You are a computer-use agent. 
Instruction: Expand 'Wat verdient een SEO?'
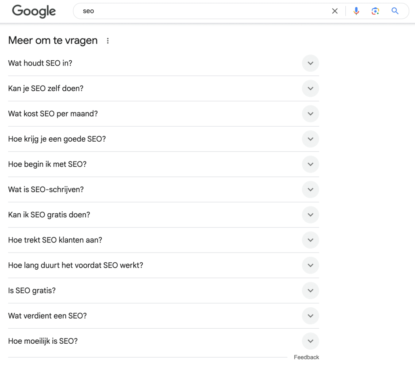point(310,316)
